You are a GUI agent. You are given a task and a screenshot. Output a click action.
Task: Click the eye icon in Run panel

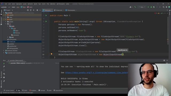point(4,74)
